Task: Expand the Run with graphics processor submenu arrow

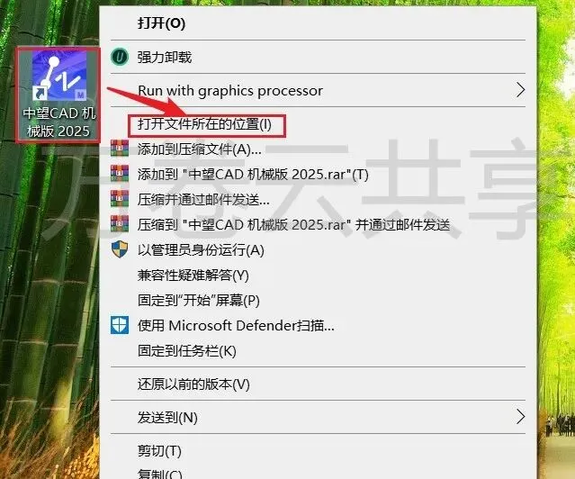Action: coord(520,90)
